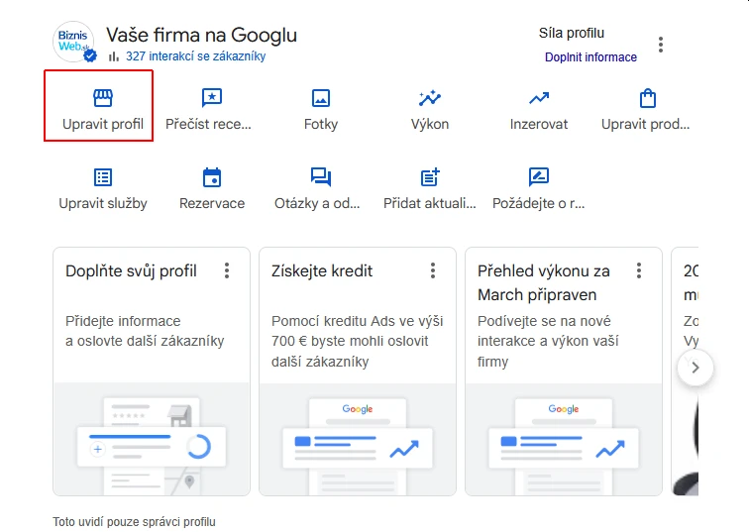The width and height of the screenshot is (749, 532).
Task: Open the Inzerovat trending arrow icon
Action: [x=538, y=98]
